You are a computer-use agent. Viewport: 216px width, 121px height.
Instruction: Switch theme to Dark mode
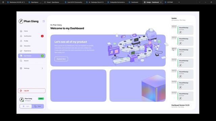coord(37,106)
